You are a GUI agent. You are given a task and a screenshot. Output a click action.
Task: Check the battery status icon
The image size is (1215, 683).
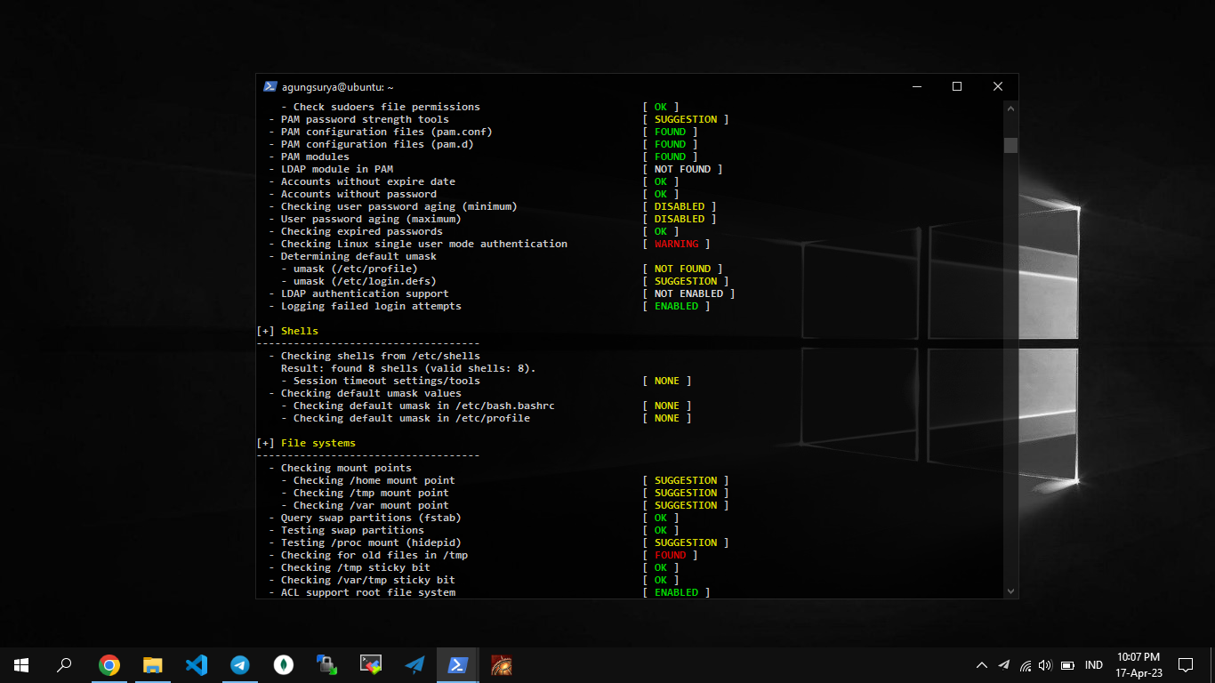coord(1067,665)
